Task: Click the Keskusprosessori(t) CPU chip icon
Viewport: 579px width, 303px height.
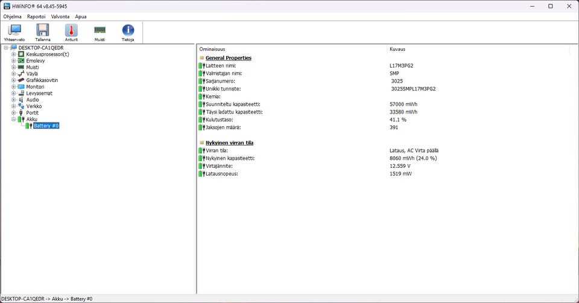Action: (21, 54)
